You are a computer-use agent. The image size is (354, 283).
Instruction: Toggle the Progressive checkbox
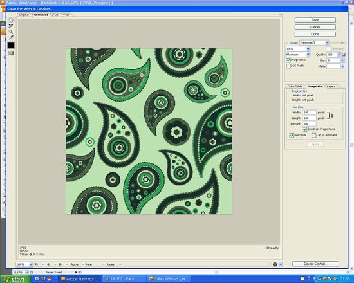[288, 60]
